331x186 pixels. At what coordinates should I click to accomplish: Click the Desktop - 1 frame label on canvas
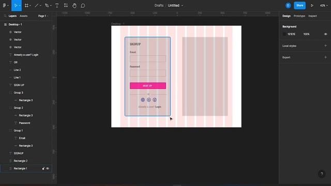(118, 24)
